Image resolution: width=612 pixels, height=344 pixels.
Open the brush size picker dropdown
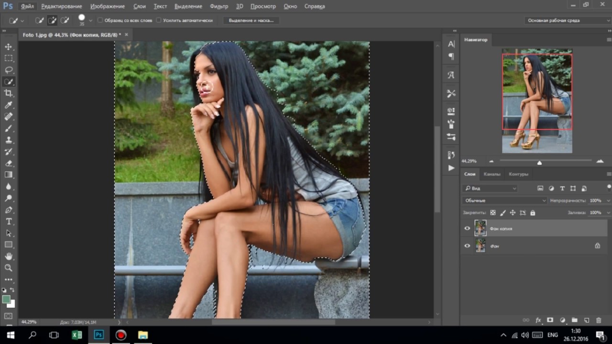(x=90, y=21)
